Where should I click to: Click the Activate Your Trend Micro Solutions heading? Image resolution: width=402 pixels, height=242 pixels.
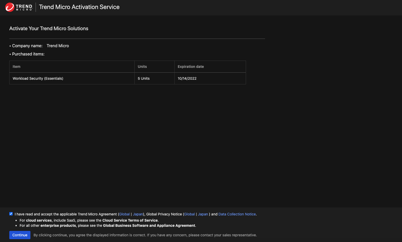tap(49, 29)
